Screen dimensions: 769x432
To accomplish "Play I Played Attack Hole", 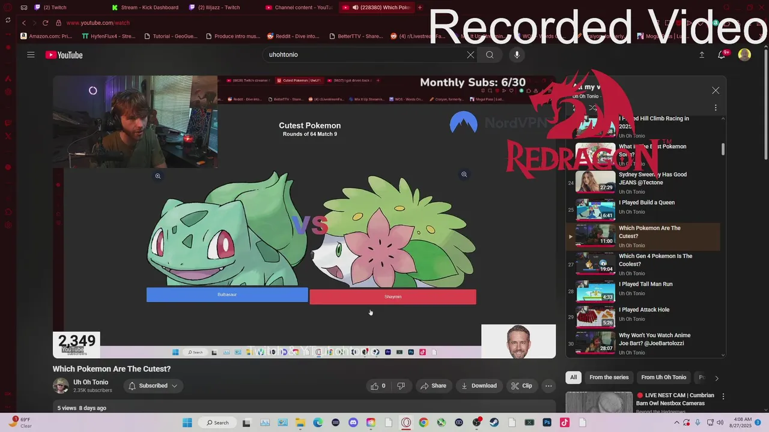I will click(643, 316).
